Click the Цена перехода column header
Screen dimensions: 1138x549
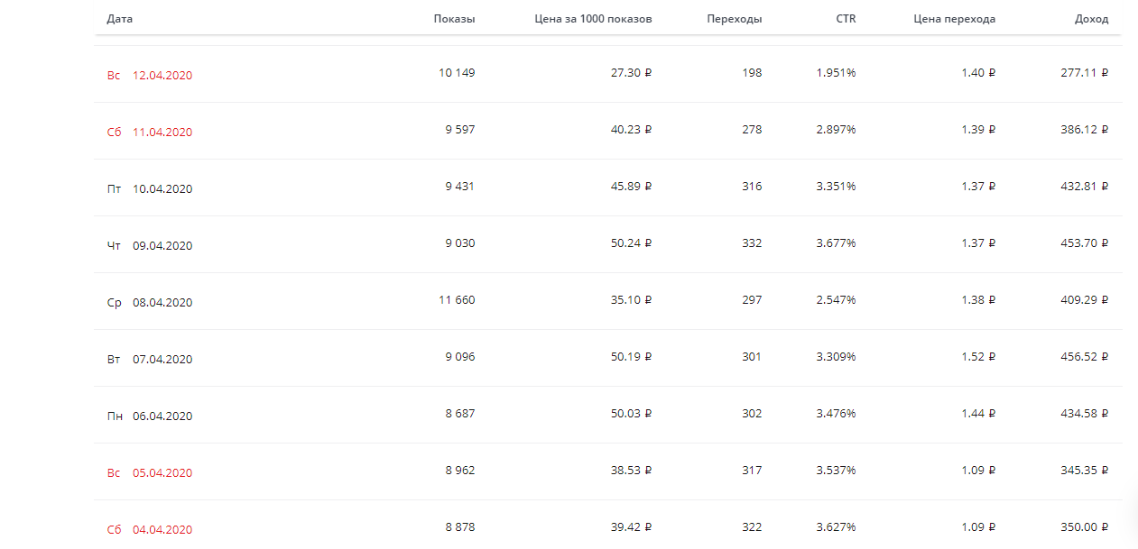[954, 19]
